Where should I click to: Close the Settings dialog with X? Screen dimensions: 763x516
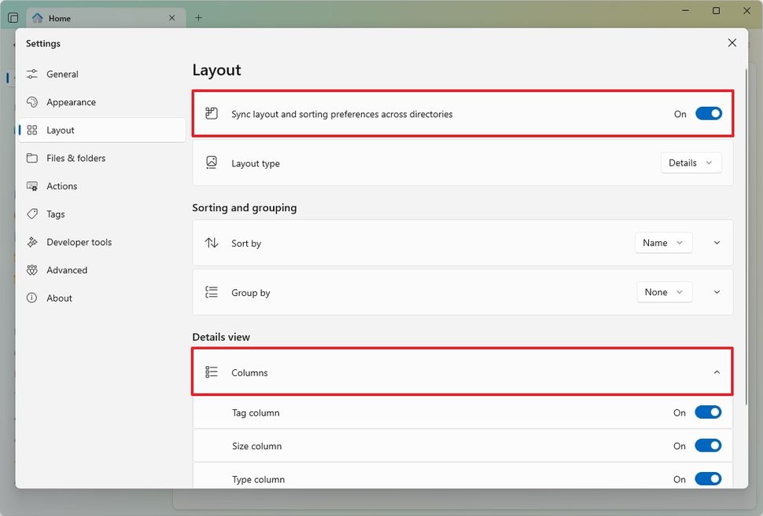pos(732,42)
